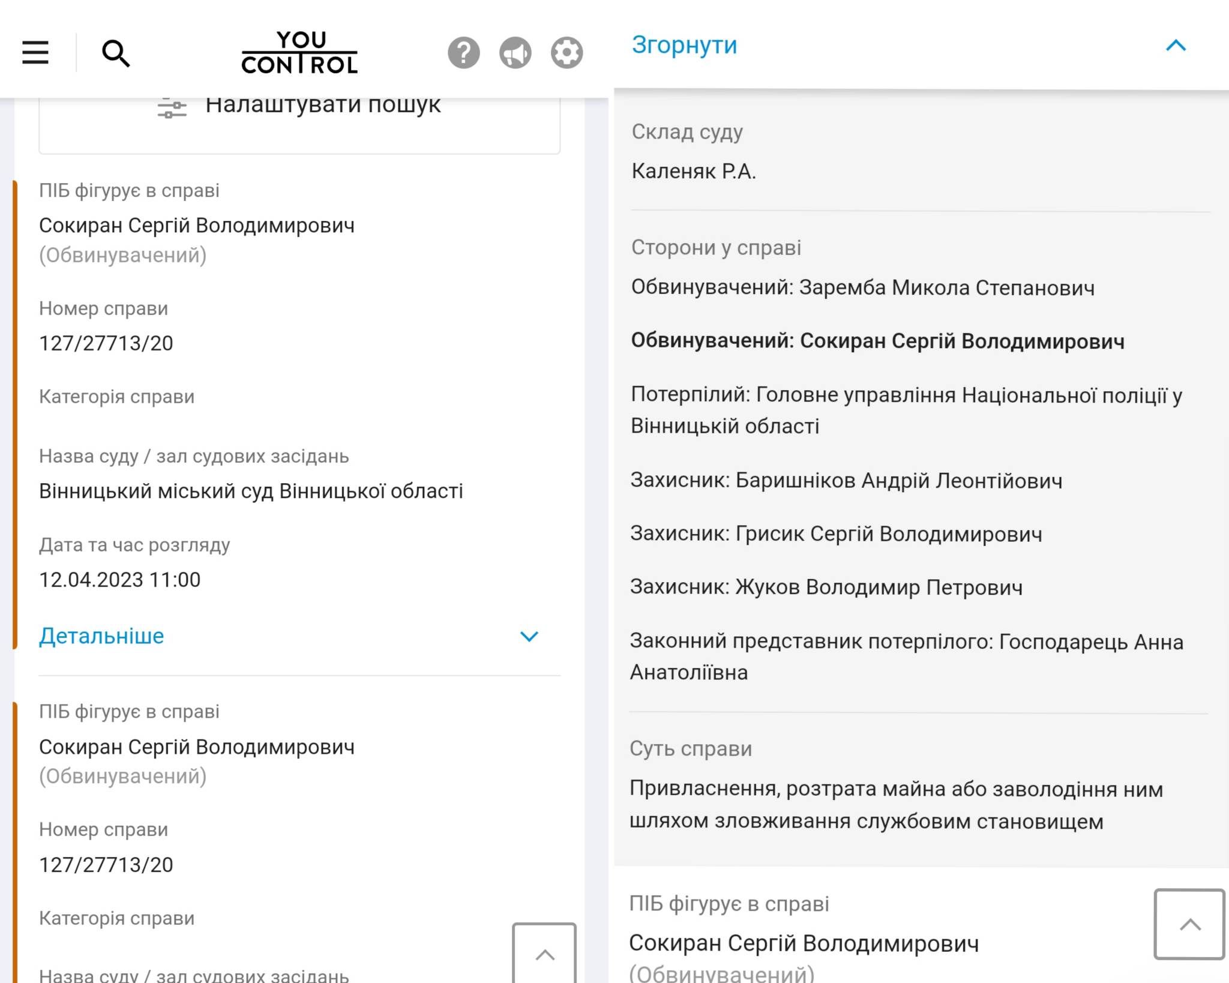Click the scroll-up button in left panel
This screenshot has width=1229, height=983.
click(545, 953)
